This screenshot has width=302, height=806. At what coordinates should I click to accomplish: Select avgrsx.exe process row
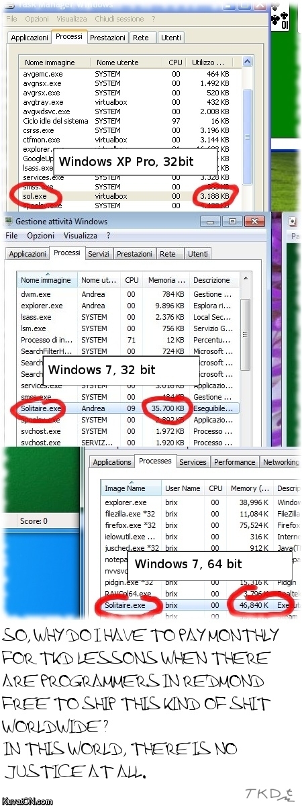click(131, 93)
